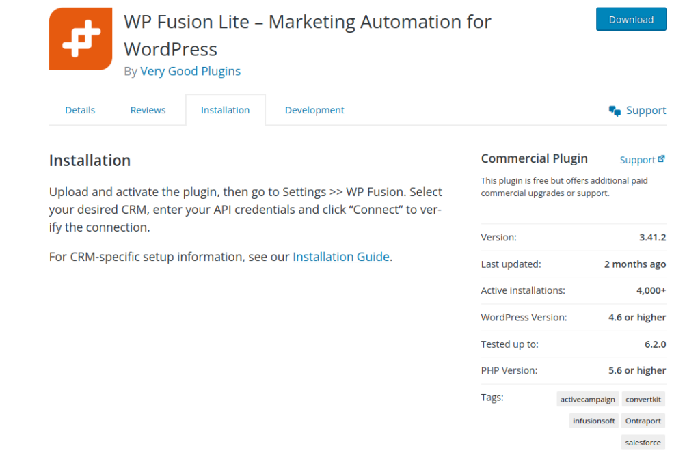Click the active Installation tab

tap(226, 110)
